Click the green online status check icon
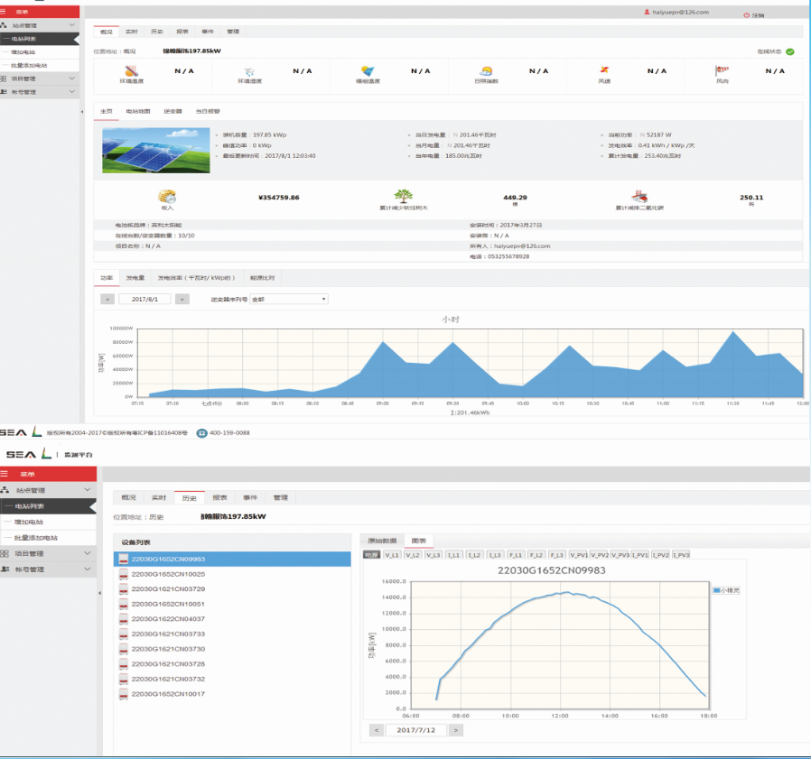 (x=790, y=51)
